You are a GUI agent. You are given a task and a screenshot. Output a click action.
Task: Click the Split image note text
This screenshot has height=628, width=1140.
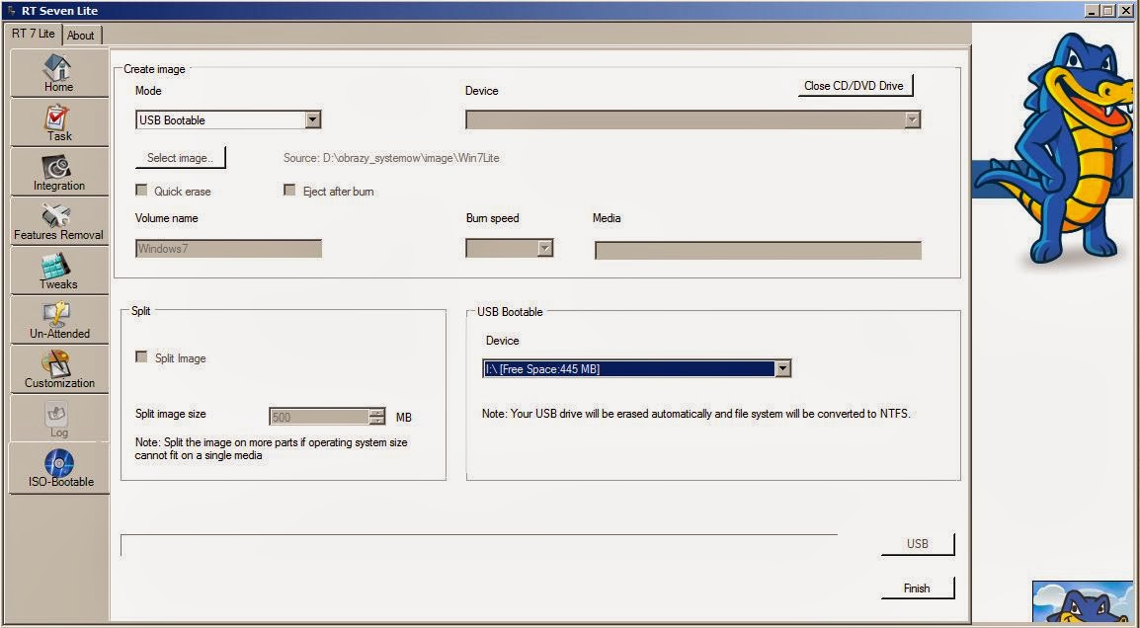point(272,448)
